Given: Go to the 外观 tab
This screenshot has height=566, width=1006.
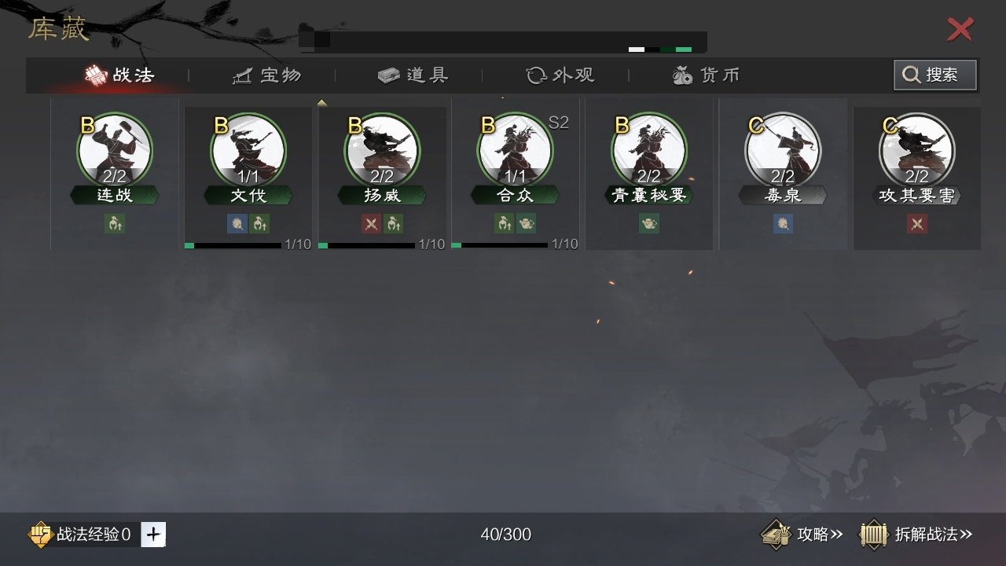Looking at the screenshot, I should [560, 75].
